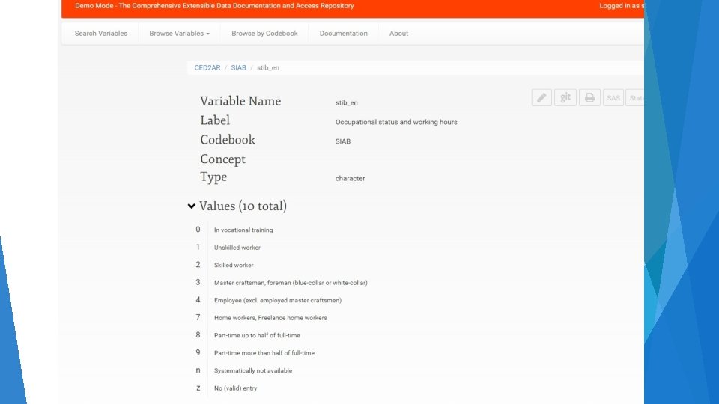Select 'Part-time up to half of full-time' row

[x=257, y=335]
